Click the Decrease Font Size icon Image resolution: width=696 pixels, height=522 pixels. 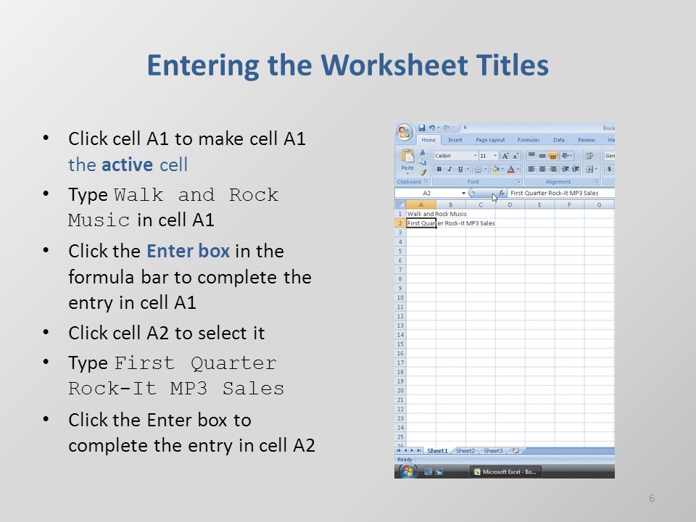[515, 157]
